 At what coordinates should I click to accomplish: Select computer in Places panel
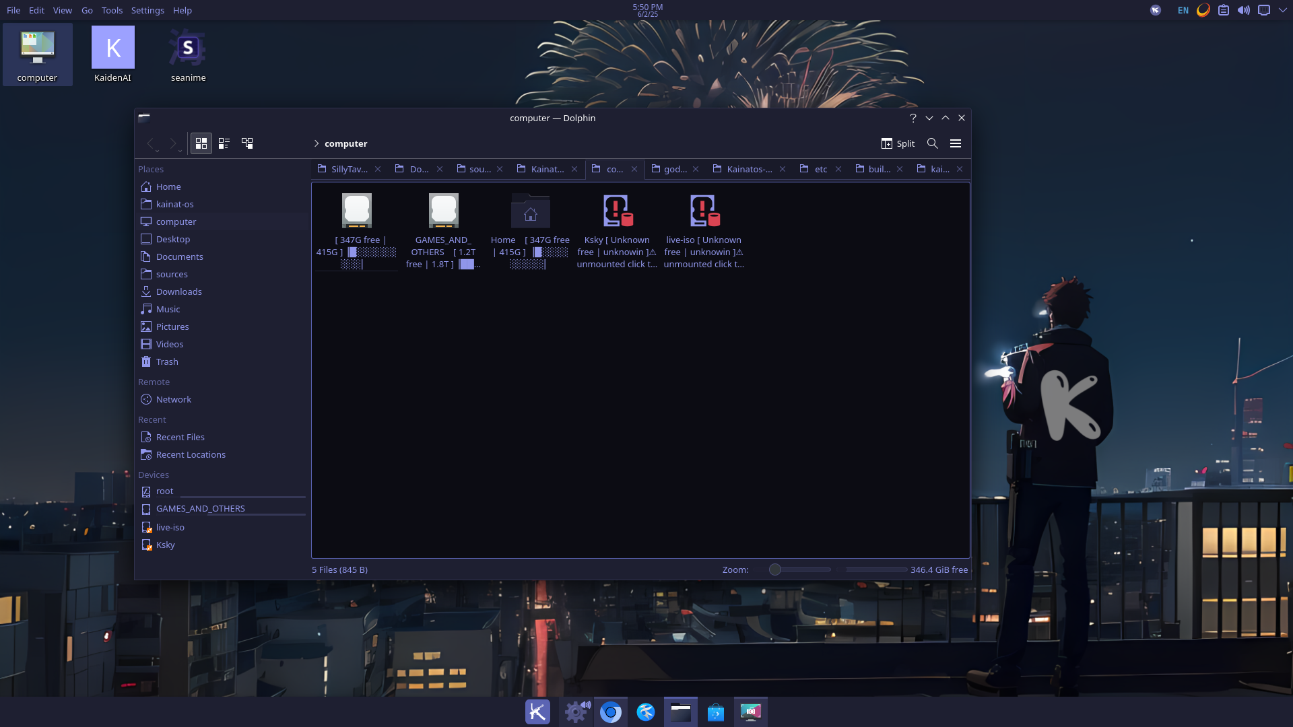point(222,221)
